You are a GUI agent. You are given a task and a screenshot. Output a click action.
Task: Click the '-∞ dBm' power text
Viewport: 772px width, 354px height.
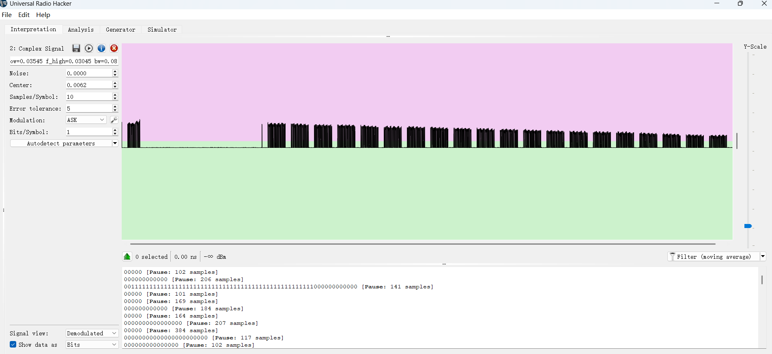click(215, 257)
